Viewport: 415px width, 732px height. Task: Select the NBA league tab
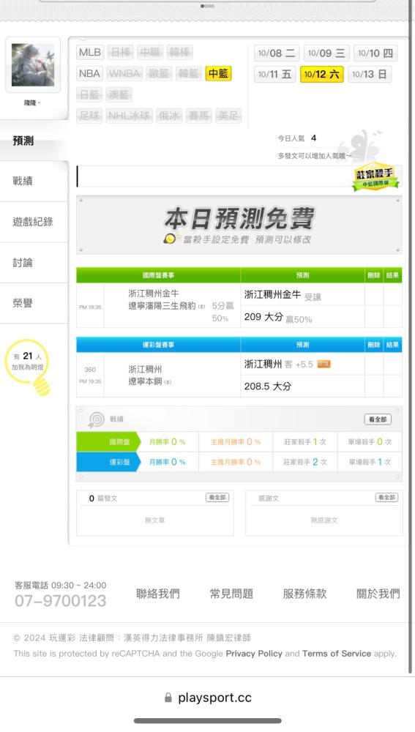point(89,73)
